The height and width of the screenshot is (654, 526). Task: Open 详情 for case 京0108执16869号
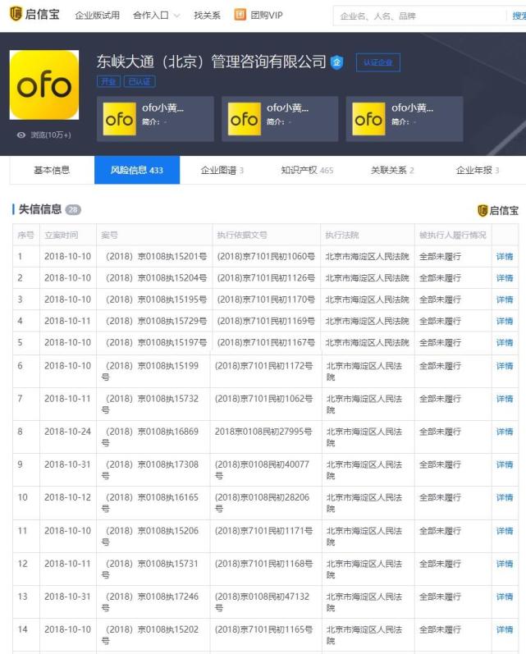coord(505,432)
